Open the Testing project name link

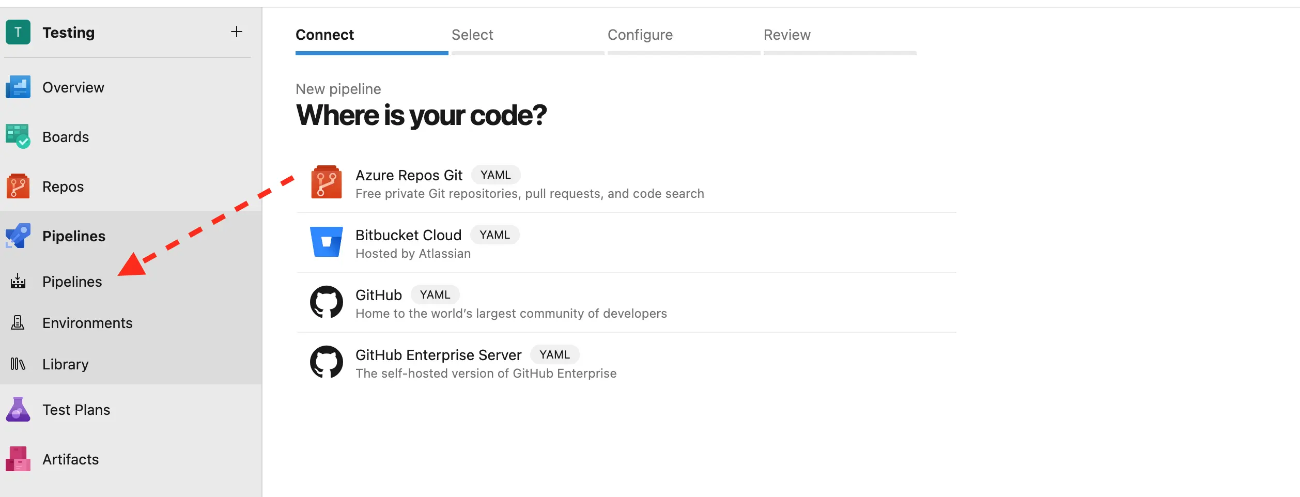point(69,33)
